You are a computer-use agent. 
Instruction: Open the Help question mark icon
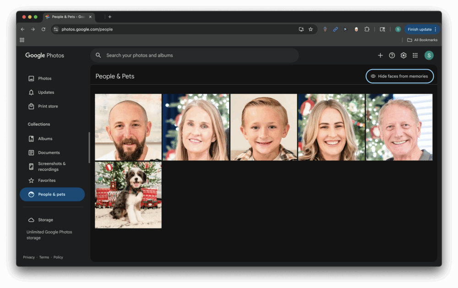click(392, 55)
